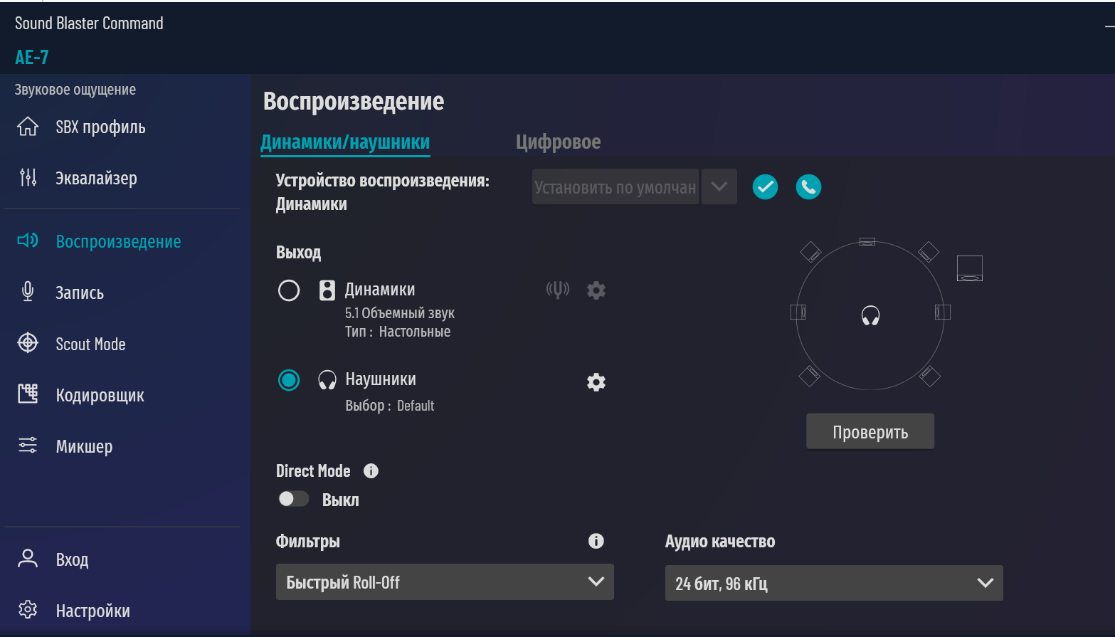Click the rear left speaker in diagram

(x=809, y=376)
